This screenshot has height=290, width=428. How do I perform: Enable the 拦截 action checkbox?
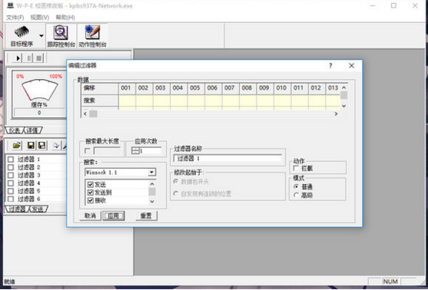[296, 169]
